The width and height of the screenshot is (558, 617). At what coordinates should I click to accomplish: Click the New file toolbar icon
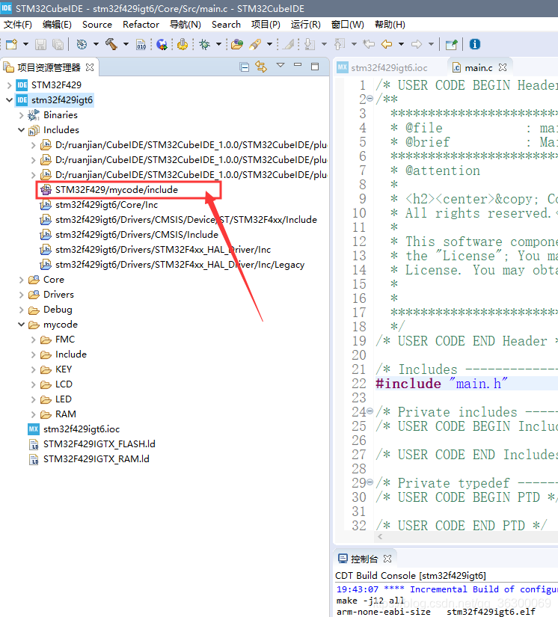[11, 44]
